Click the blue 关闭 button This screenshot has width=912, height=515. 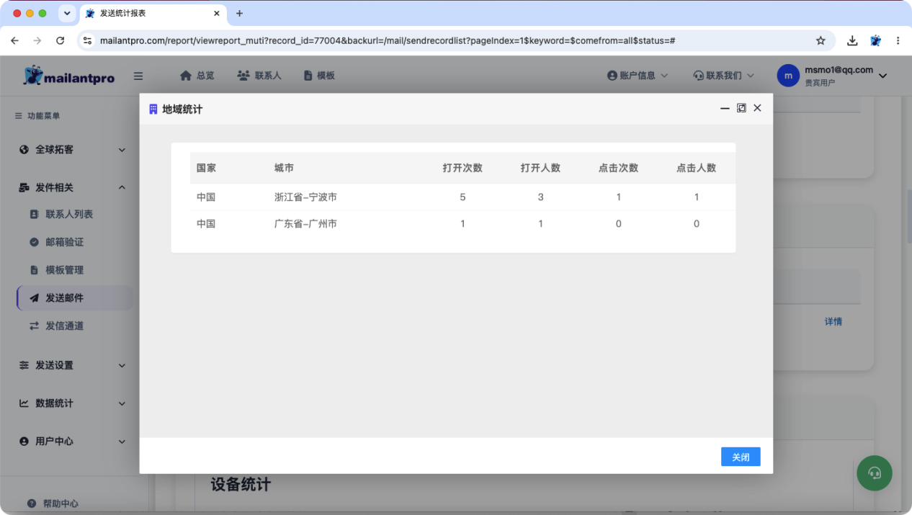pyautogui.click(x=741, y=457)
